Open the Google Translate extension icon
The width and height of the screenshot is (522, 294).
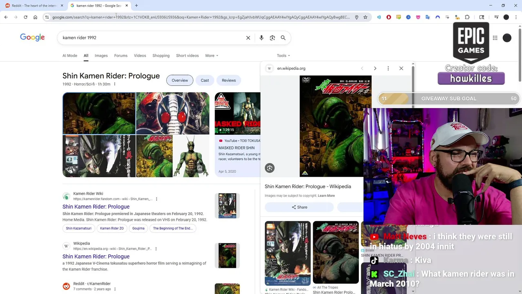pyautogui.click(x=428, y=17)
